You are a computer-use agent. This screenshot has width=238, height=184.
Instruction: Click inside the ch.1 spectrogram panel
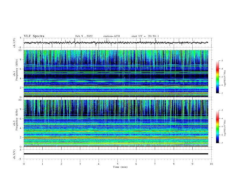[116, 73]
